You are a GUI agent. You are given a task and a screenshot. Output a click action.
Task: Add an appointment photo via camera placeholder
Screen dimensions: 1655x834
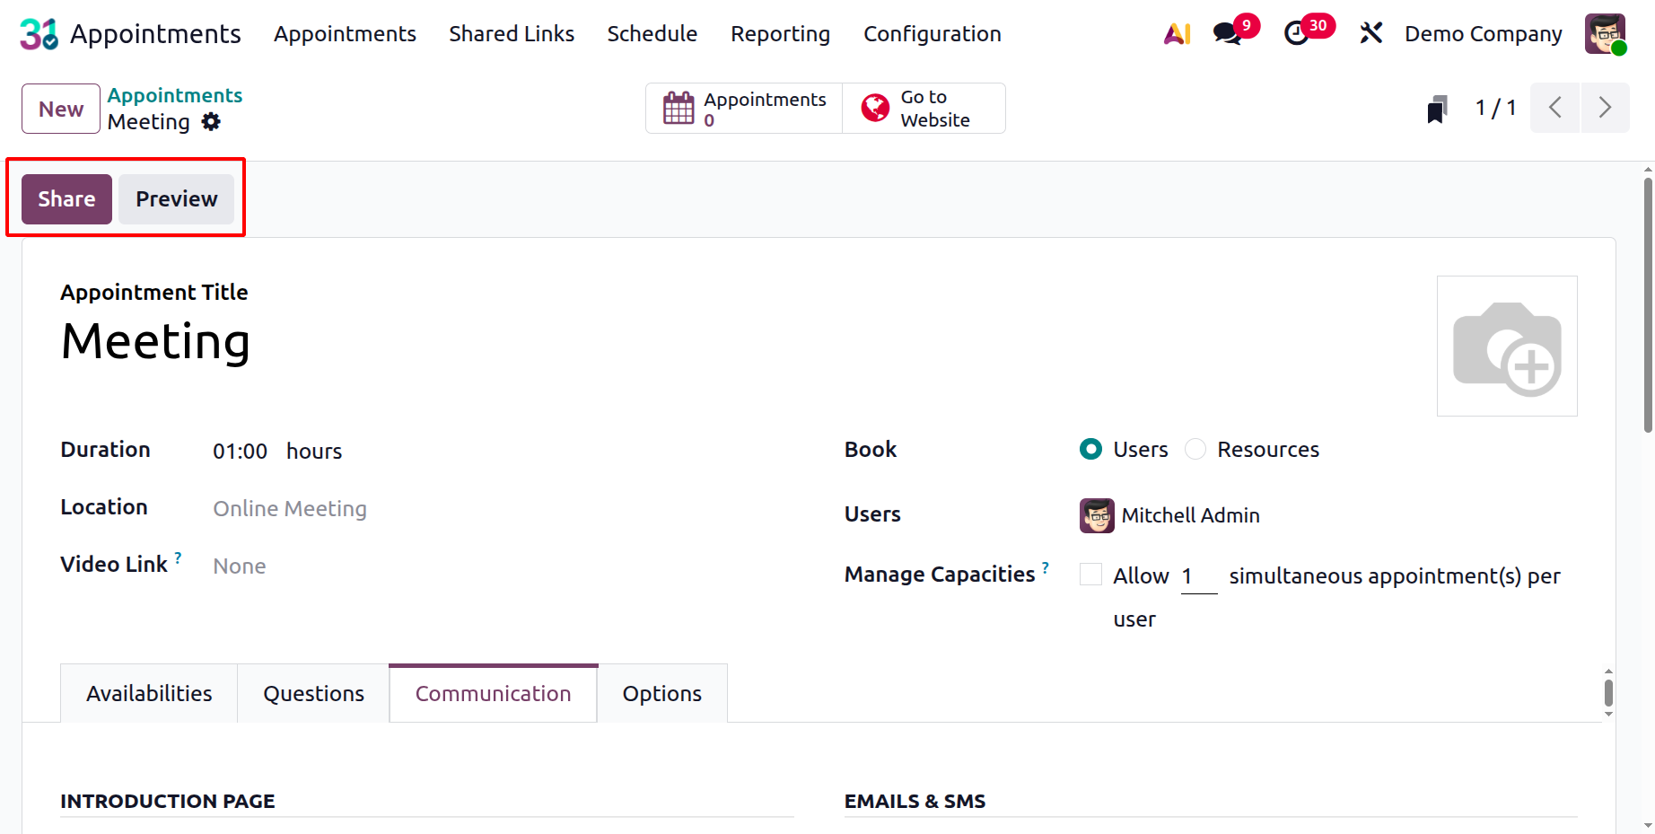coord(1507,347)
